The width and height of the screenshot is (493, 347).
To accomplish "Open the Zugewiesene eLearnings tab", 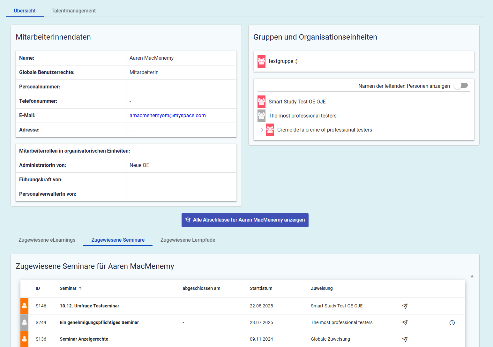I will (47, 240).
